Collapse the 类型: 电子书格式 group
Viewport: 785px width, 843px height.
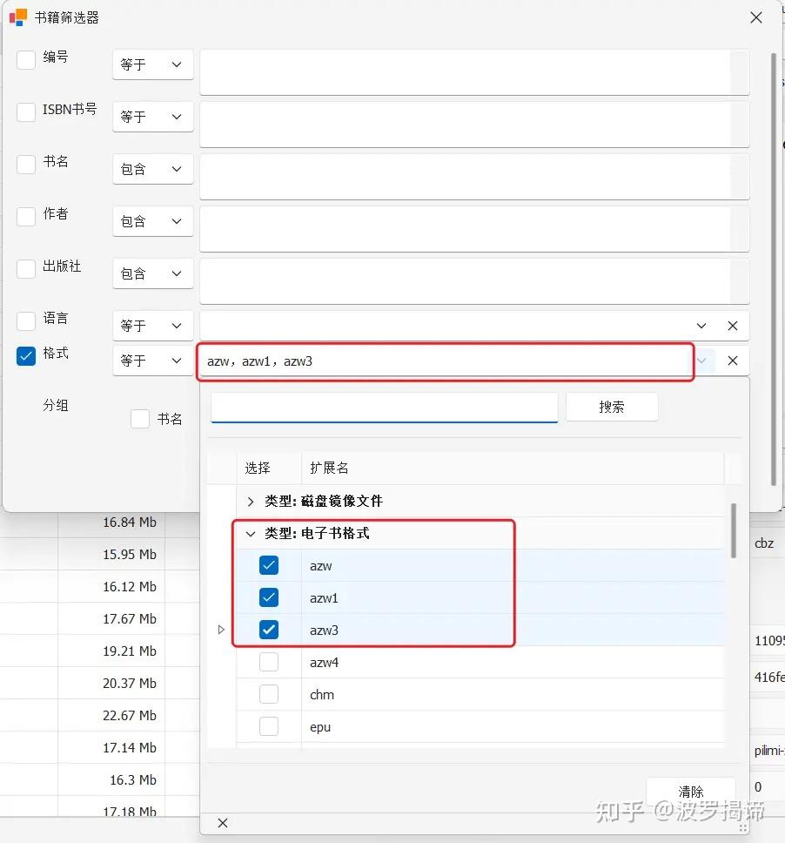[x=250, y=534]
